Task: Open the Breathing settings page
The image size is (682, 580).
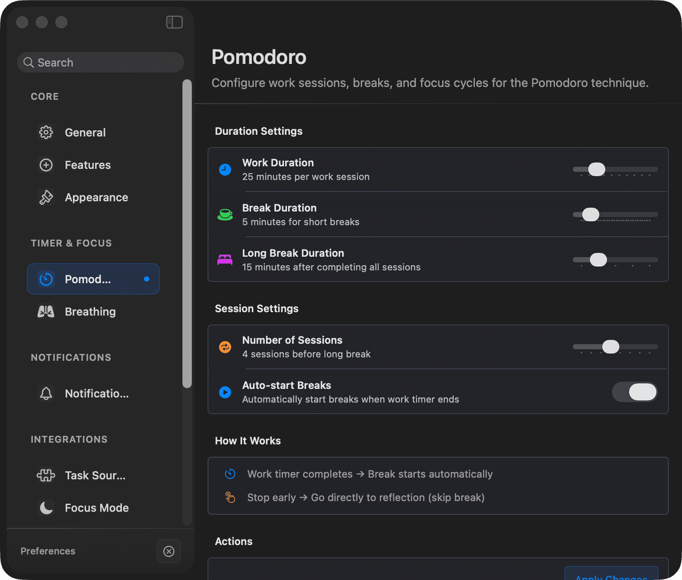Action: [93, 311]
